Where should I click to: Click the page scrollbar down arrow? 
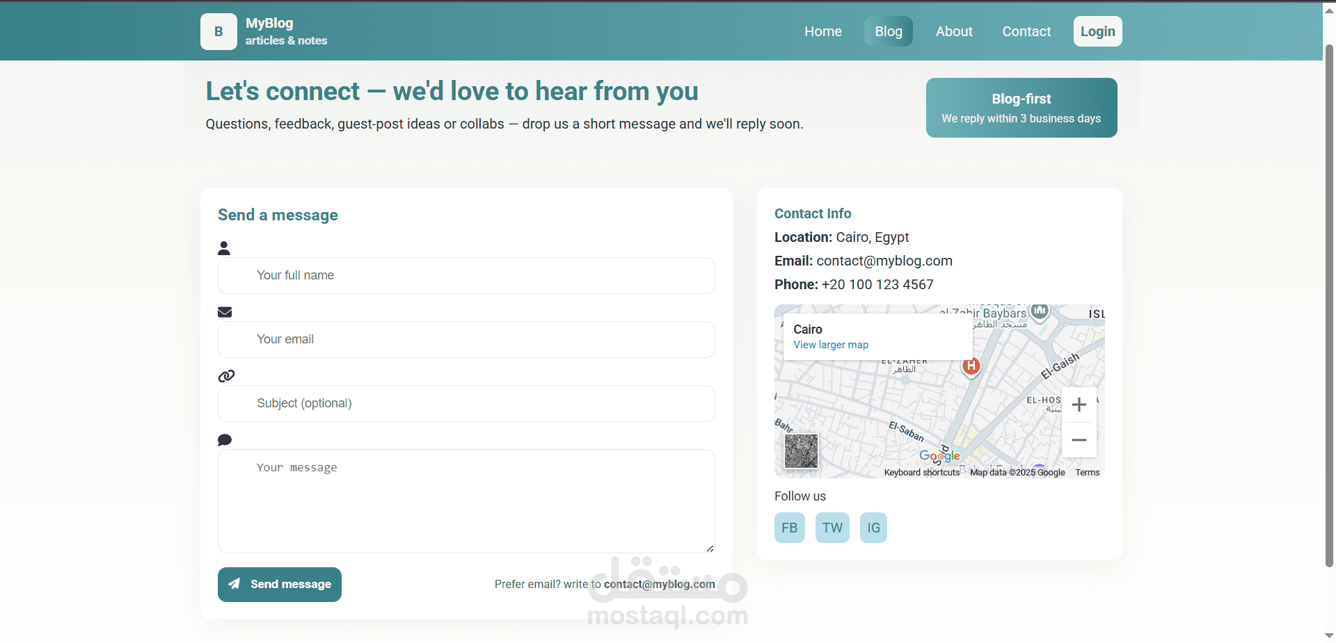coord(1329,635)
